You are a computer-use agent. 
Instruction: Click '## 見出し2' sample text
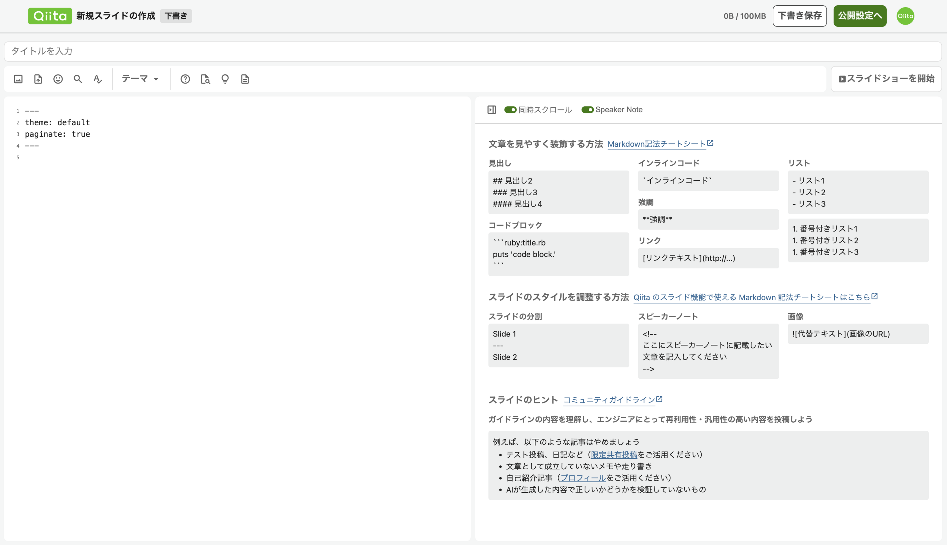(512, 181)
